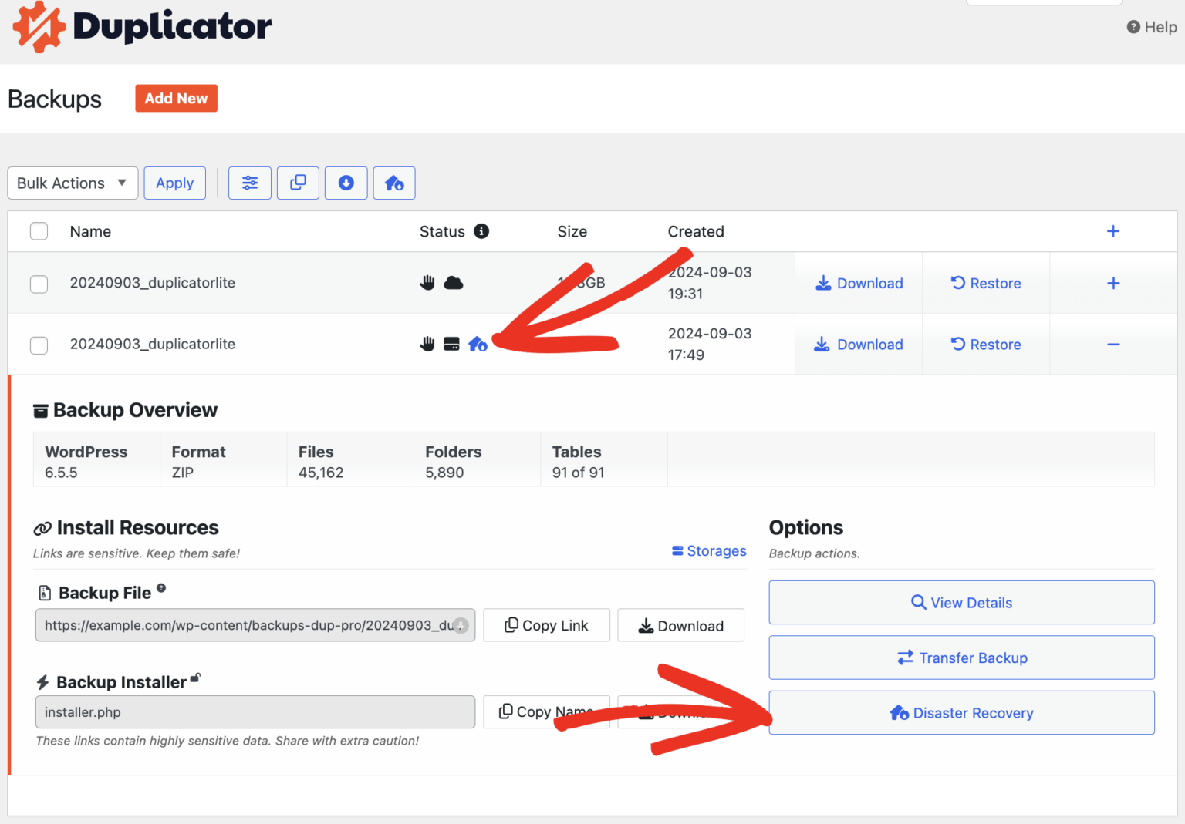Click the hand icon in the second backup's status
Screen dimensions: 1185x824
(427, 344)
